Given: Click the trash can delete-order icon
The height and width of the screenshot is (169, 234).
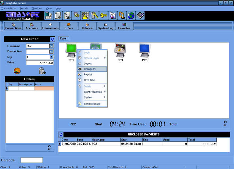Looking at the screenshot, I should 42,71.
